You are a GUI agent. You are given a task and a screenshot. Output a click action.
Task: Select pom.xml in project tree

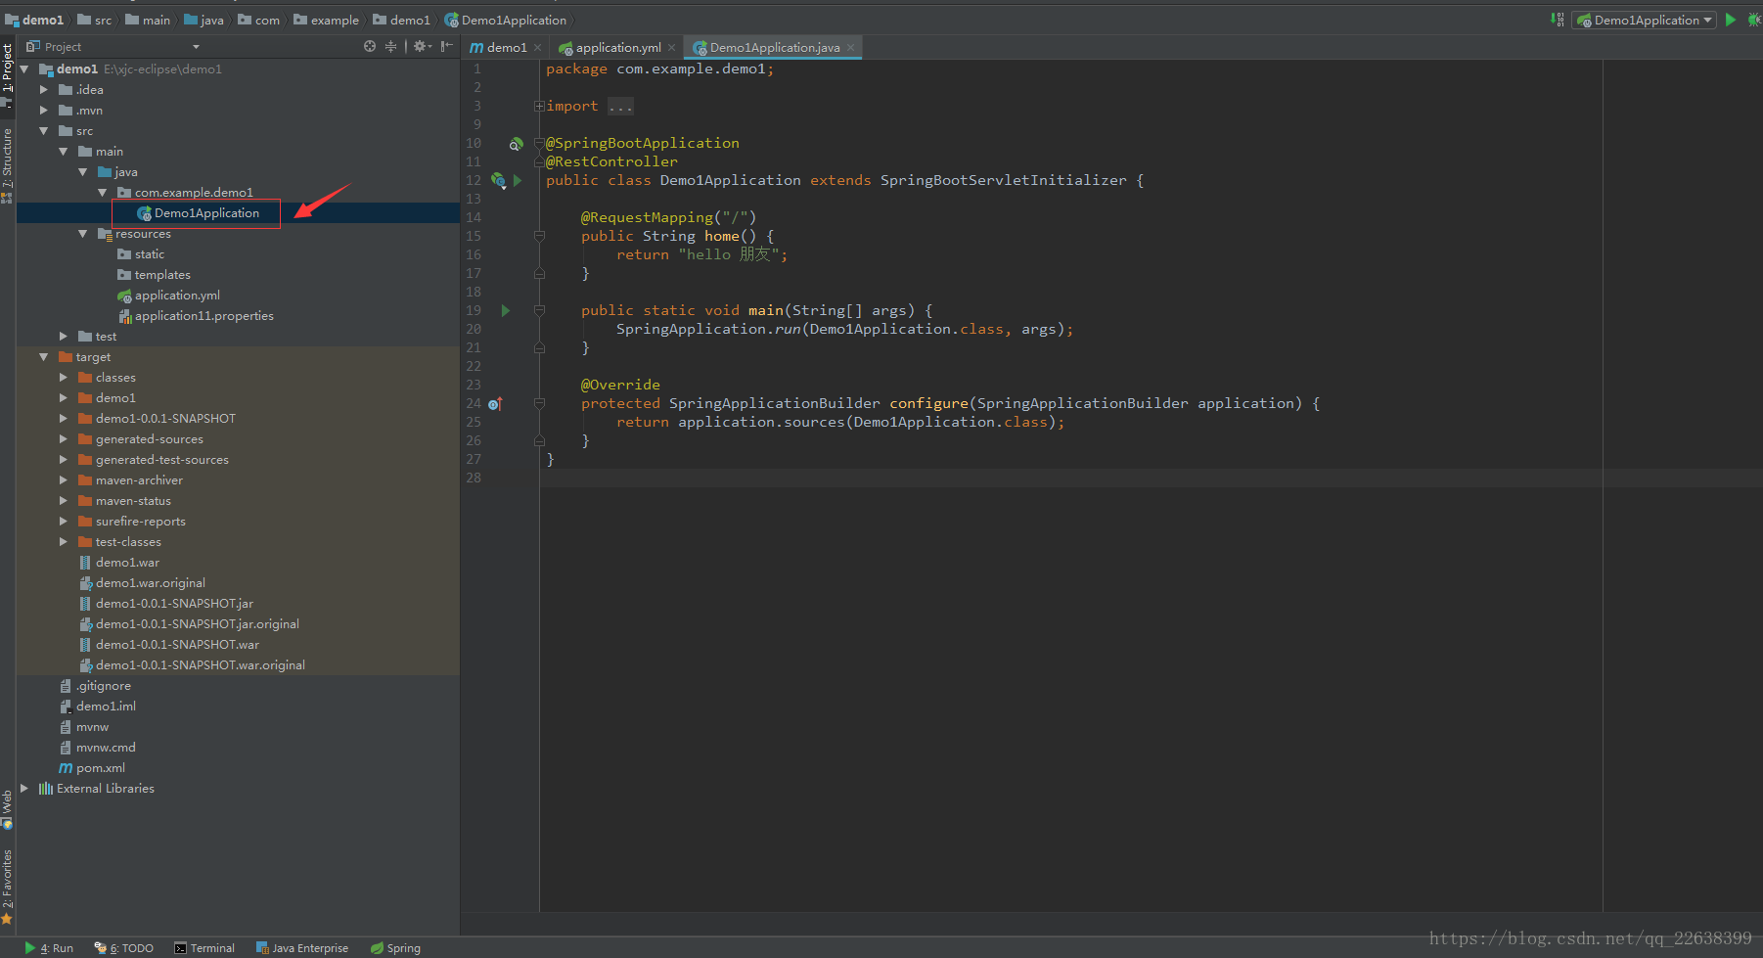[92, 767]
